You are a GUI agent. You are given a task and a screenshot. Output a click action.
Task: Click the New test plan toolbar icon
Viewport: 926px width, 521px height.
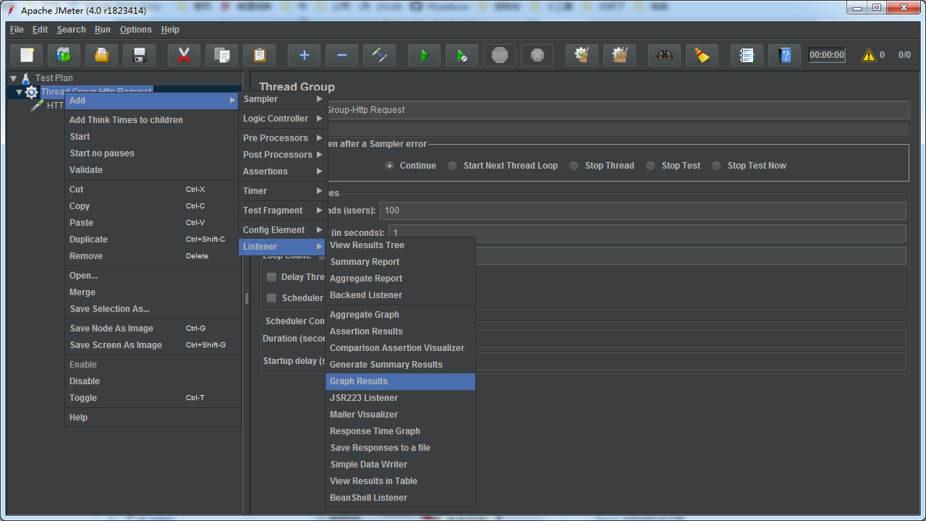point(27,55)
